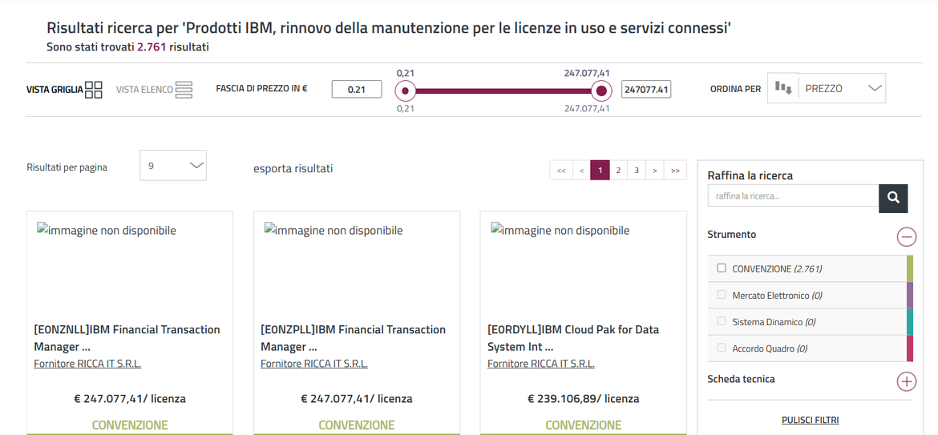Check the CONVENZIONE filter checkbox
The width and height of the screenshot is (938, 435).
(x=722, y=268)
